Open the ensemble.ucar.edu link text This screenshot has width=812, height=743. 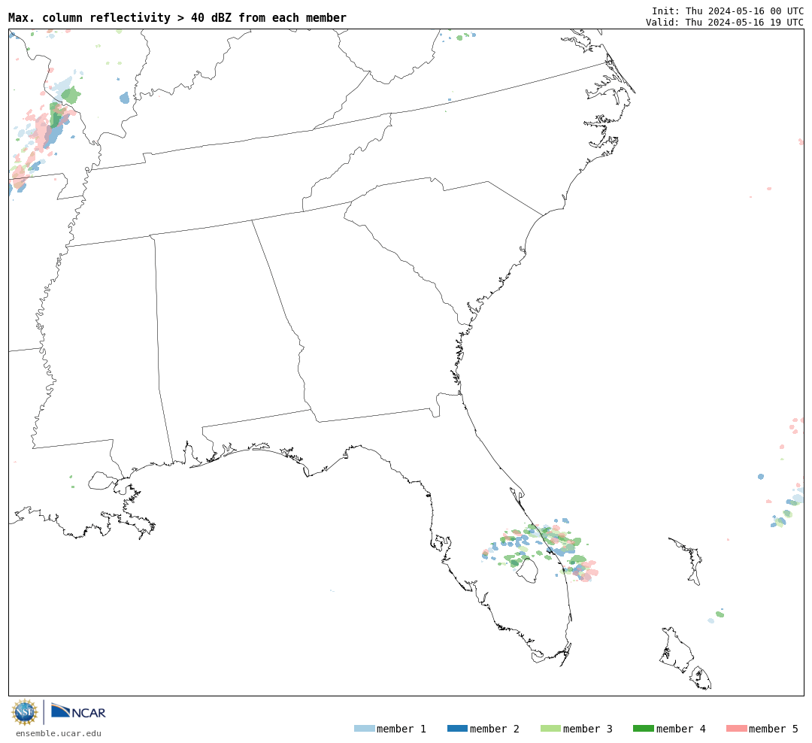pyautogui.click(x=59, y=733)
